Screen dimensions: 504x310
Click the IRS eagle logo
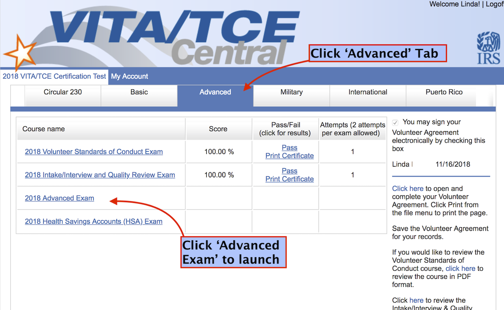point(489,48)
